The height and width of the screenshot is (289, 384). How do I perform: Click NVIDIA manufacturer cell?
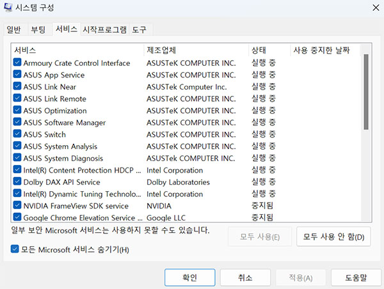(x=159, y=206)
